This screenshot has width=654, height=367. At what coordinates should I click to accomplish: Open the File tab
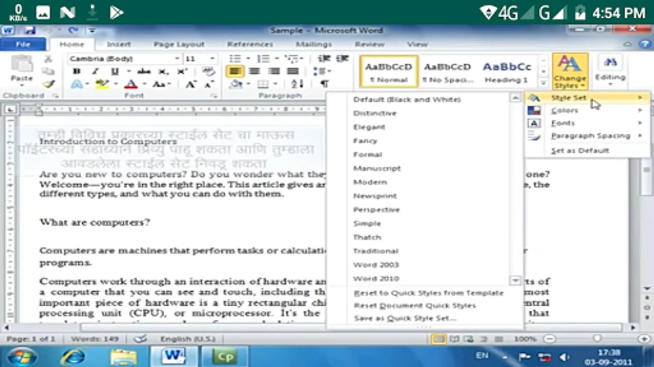coord(23,44)
